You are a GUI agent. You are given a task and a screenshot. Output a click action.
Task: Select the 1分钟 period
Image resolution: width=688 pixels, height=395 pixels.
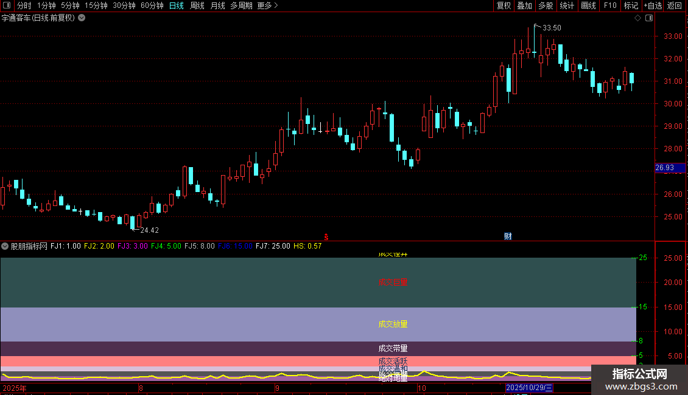(46, 5)
